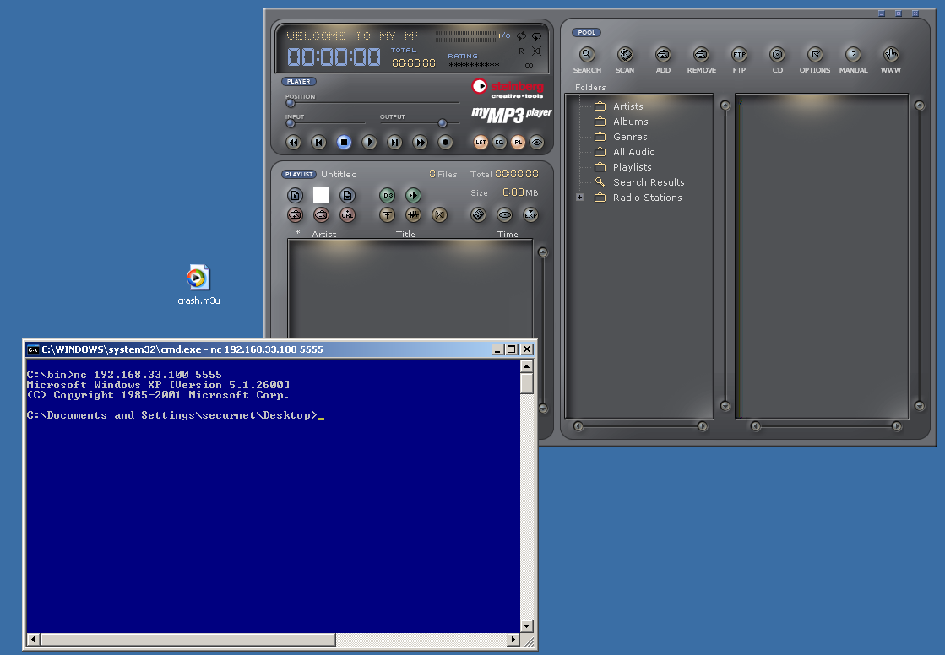This screenshot has width=945, height=655.
Task: Click the Remove icon in the Pool toolbar
Action: point(701,55)
